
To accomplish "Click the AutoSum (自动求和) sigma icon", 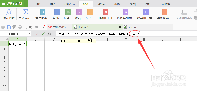I will tap(26, 12).
